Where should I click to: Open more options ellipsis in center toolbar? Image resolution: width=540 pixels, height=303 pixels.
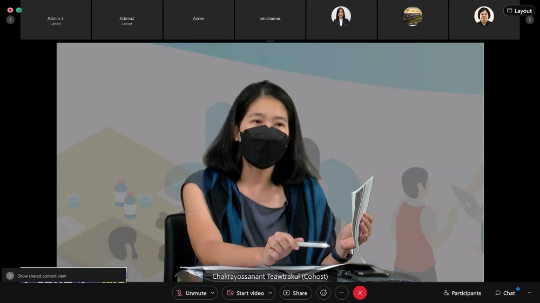tap(342, 293)
